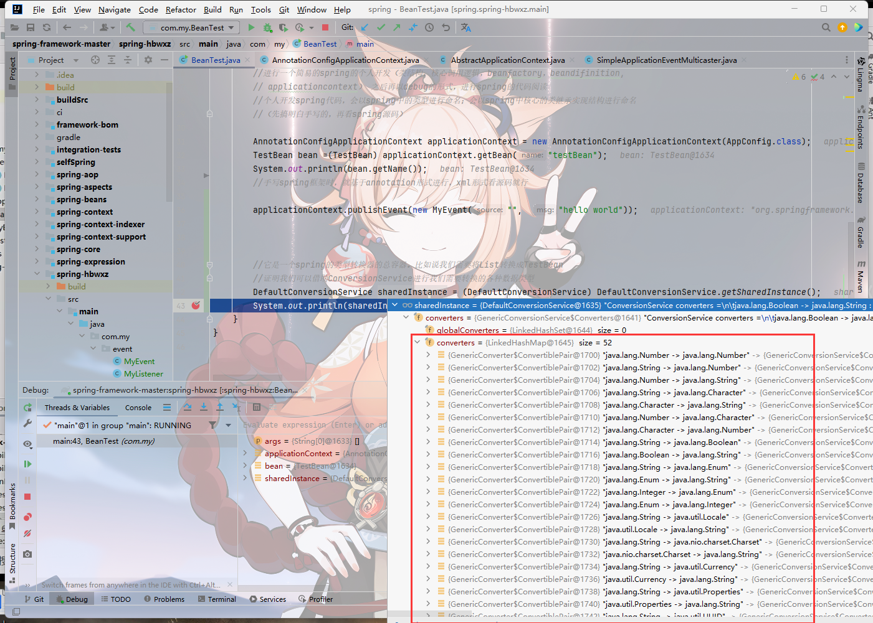Open the Bookmarks side tool window
This screenshot has height=623, width=873.
click(12, 506)
